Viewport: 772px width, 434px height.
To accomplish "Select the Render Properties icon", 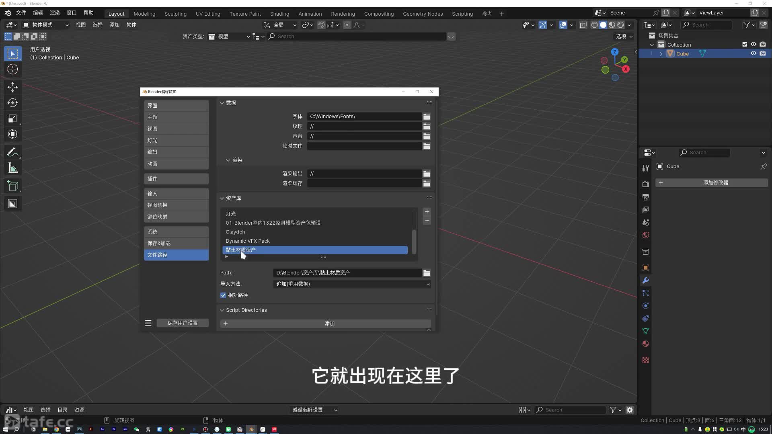I will point(645,183).
